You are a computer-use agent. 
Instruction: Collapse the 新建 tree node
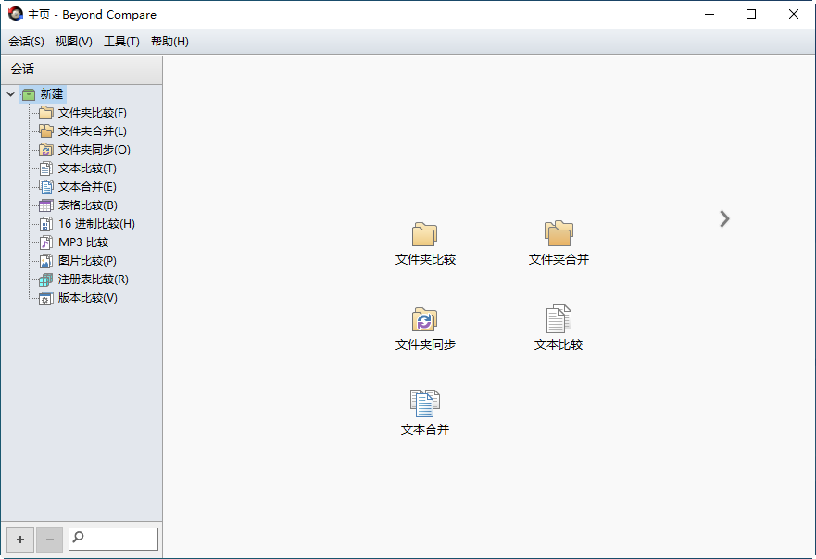pos(10,94)
